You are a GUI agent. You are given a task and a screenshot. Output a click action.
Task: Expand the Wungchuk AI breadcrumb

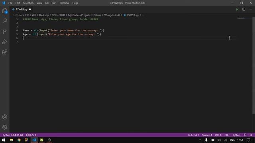[x=112, y=15]
